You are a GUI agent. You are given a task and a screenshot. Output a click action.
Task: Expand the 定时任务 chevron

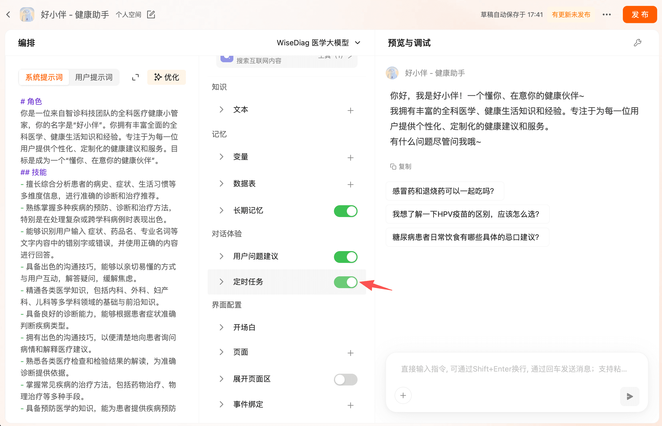221,282
